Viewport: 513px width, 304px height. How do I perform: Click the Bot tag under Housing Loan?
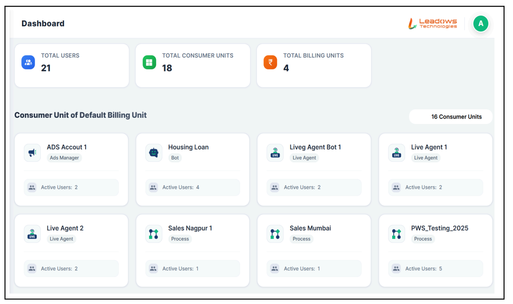[175, 158]
